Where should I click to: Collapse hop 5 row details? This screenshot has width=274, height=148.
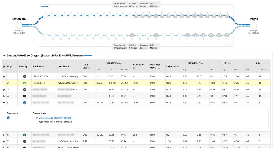[4, 103]
